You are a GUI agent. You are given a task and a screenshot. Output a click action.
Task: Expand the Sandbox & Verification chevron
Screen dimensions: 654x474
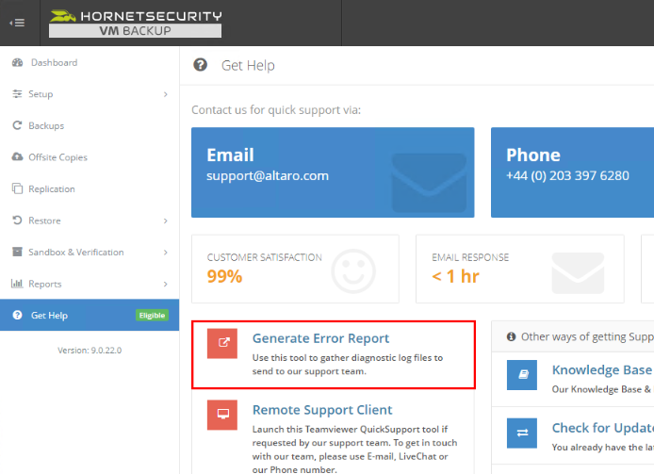coord(166,253)
